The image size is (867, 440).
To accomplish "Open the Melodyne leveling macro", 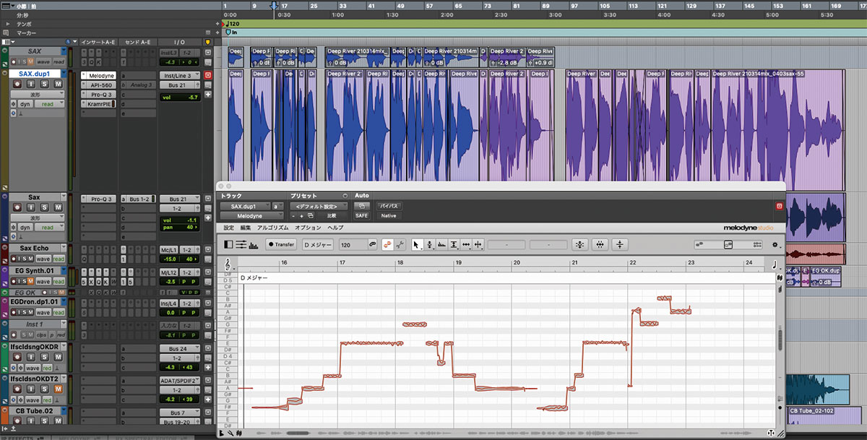I will [x=621, y=245].
